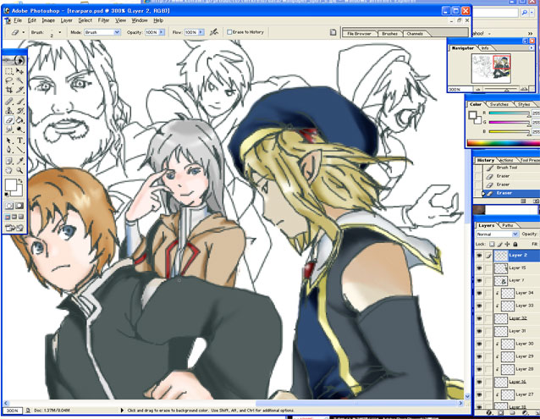Switch to Quick Mask mode
The width and height of the screenshot is (540, 419).
click(19, 206)
